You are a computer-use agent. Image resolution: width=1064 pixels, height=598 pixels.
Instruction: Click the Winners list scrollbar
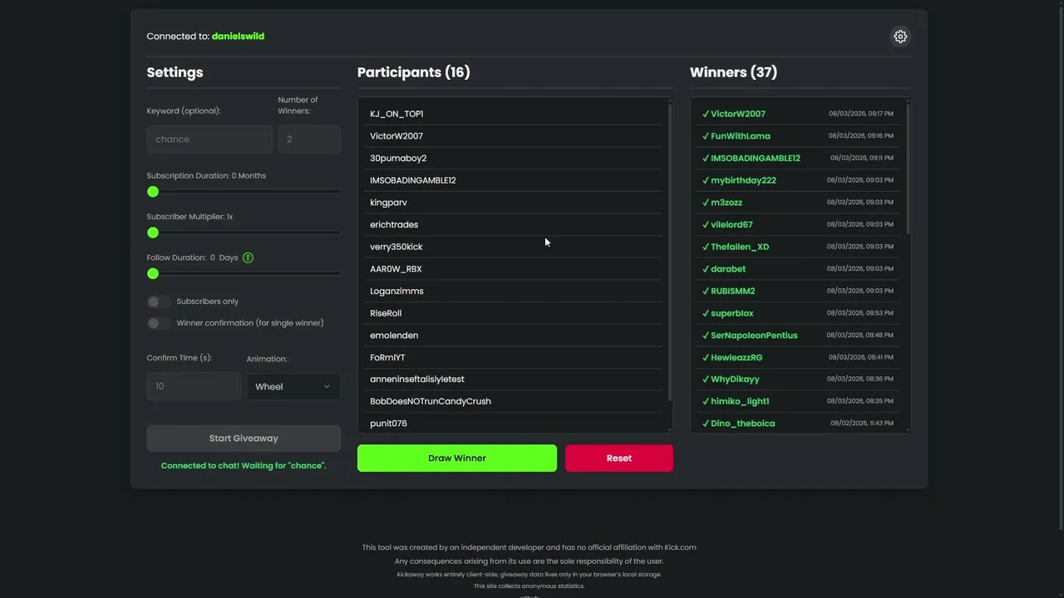click(x=908, y=169)
